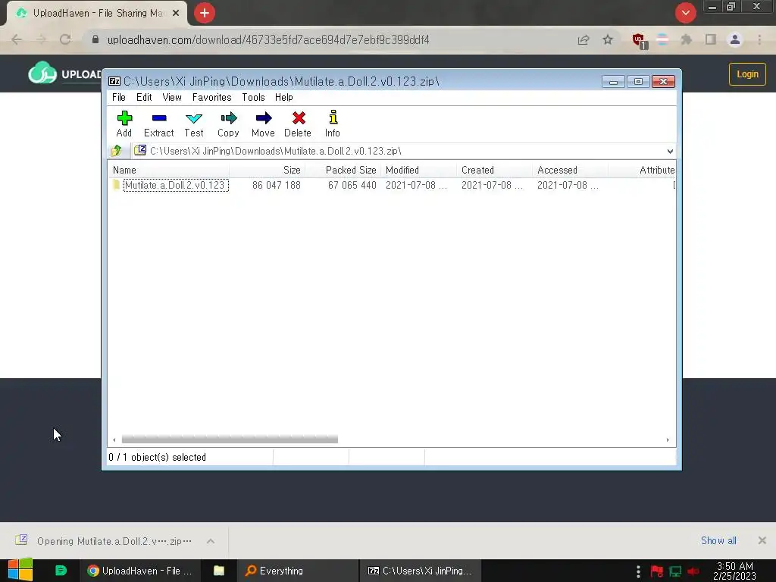Click the right scroll arrow in 7-Zip

point(668,440)
